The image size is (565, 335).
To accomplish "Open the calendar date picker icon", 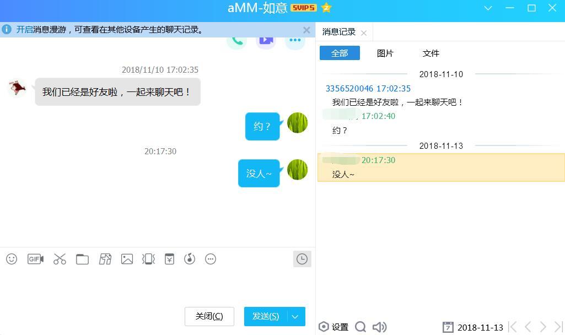I will 448,327.
